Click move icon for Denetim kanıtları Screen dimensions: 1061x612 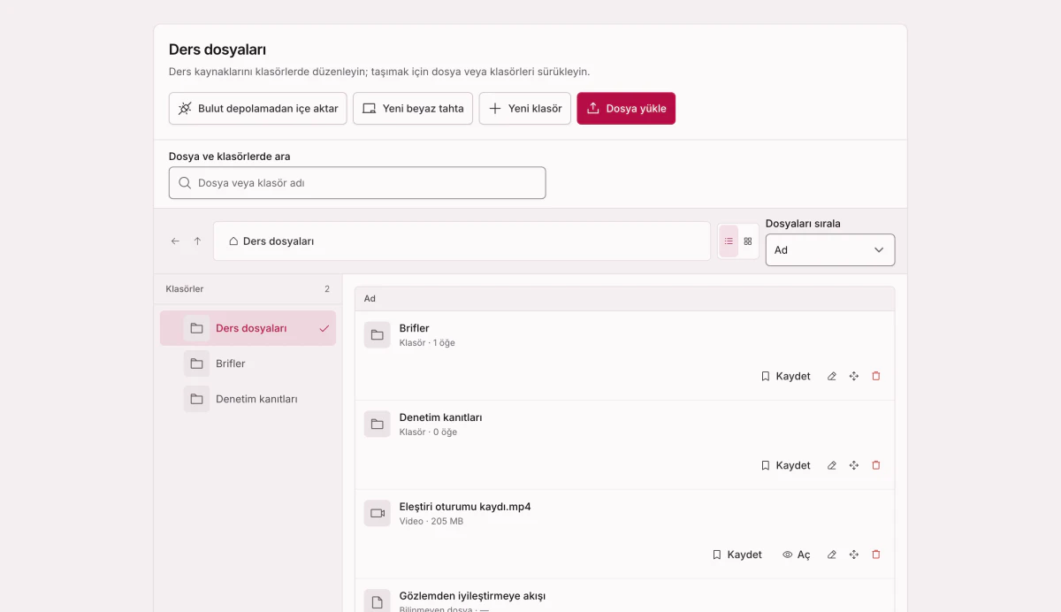[854, 465]
